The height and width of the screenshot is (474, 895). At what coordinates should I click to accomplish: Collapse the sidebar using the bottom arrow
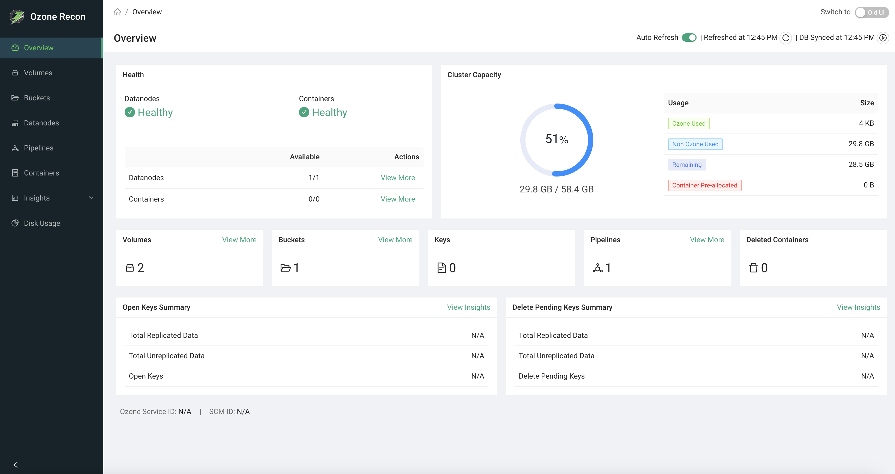point(15,465)
